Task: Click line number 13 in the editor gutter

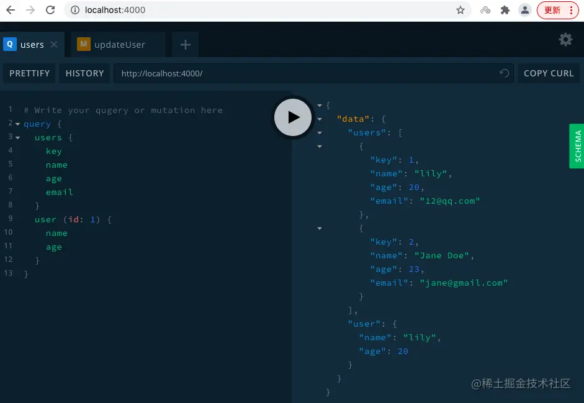Action: pyautogui.click(x=8, y=273)
